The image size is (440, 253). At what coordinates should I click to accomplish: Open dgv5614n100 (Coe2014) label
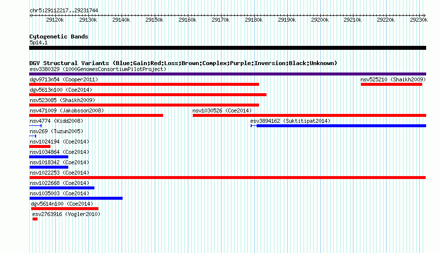tap(62, 204)
